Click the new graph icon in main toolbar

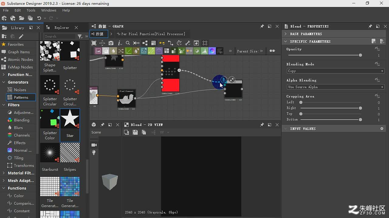[x=13, y=18]
